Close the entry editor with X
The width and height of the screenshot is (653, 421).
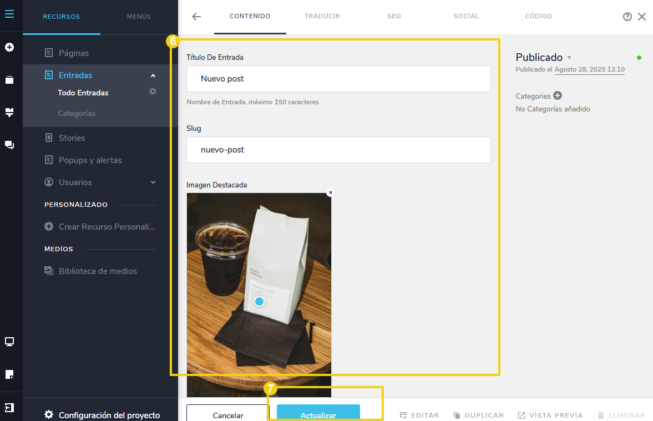coord(642,17)
